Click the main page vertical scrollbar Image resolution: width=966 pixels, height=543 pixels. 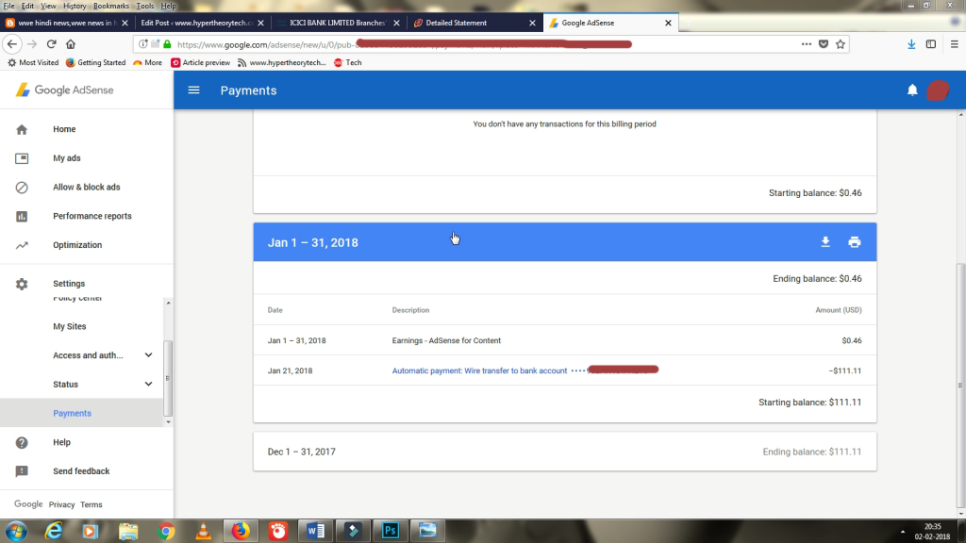pos(959,385)
